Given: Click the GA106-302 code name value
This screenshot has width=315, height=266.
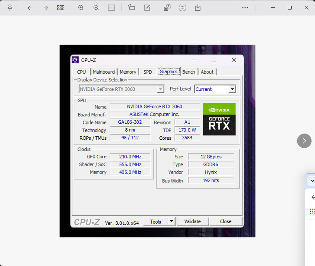Looking at the screenshot, I should (130, 122).
